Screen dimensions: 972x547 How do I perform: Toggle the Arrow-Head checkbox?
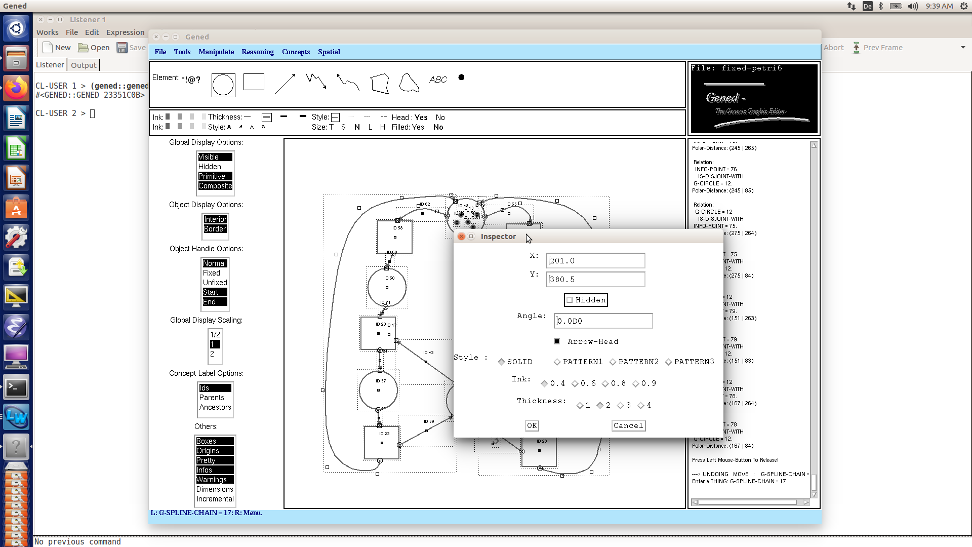pyautogui.click(x=557, y=341)
